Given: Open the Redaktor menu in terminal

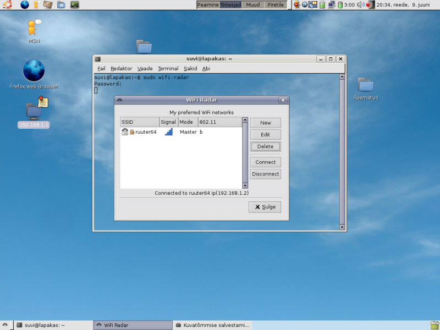Looking at the screenshot, I should (121, 68).
